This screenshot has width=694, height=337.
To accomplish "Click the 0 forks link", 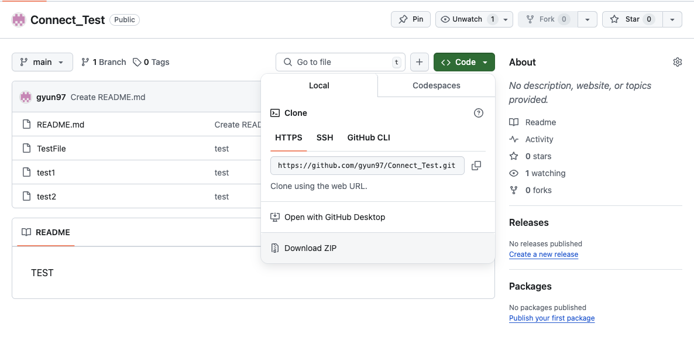I will pos(531,190).
